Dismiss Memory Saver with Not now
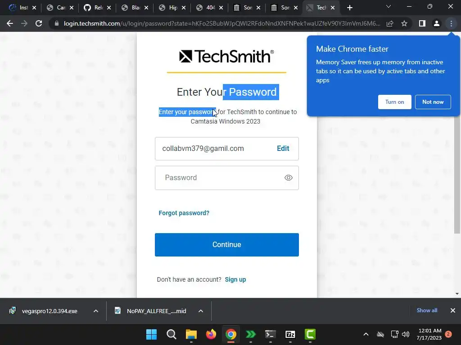 [x=433, y=102]
